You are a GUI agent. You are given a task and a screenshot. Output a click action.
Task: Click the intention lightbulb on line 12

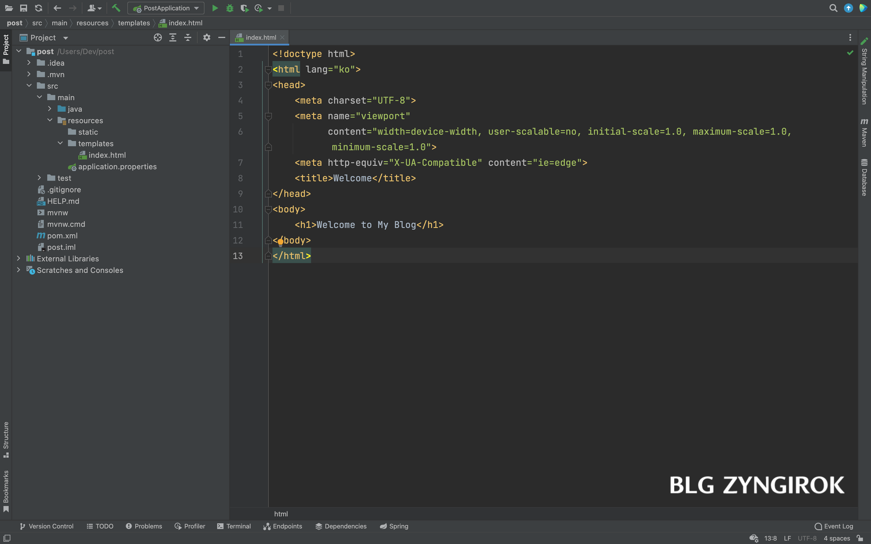pos(280,242)
